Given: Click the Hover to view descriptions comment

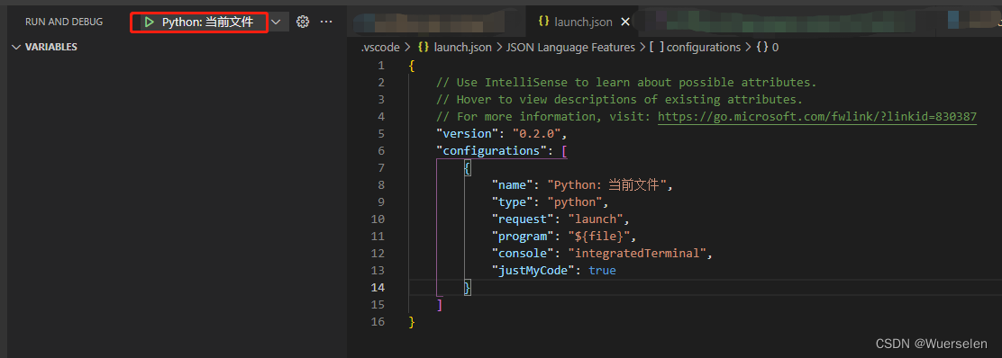Looking at the screenshot, I should coord(619,100).
